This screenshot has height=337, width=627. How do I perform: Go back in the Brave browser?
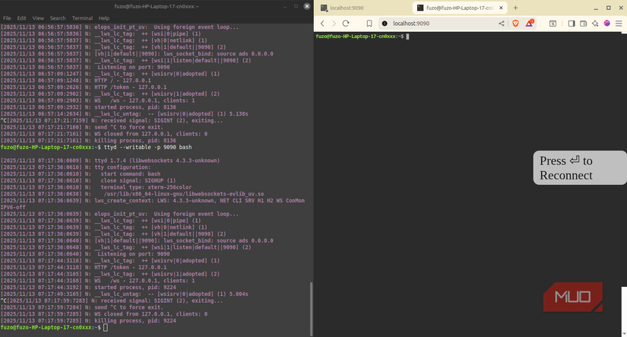(322, 24)
